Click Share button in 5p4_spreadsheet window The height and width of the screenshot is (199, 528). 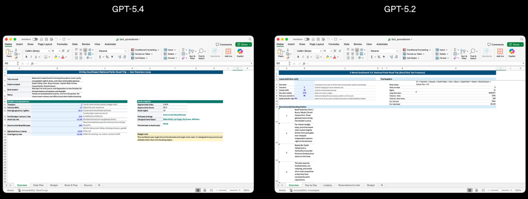point(243,44)
